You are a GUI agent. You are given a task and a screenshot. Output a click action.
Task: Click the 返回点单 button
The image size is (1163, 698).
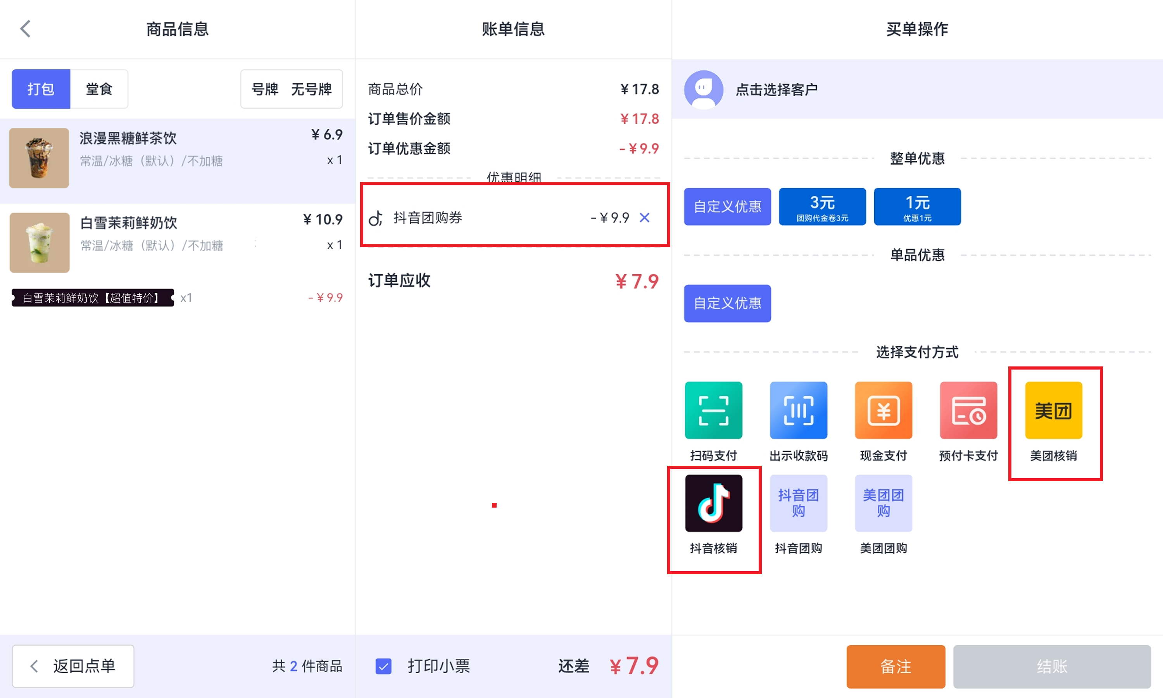[x=73, y=666]
